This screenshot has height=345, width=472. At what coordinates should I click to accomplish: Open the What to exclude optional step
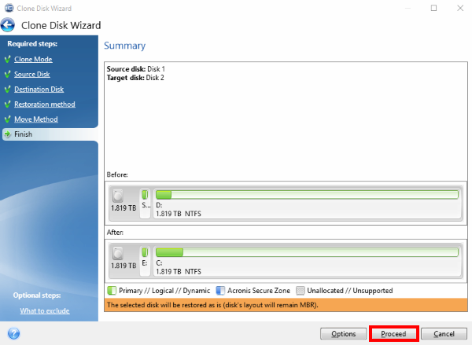(x=44, y=310)
